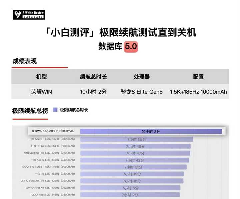
Task: Click the highlighted 10小时 2分 bar
Action: coord(151,131)
